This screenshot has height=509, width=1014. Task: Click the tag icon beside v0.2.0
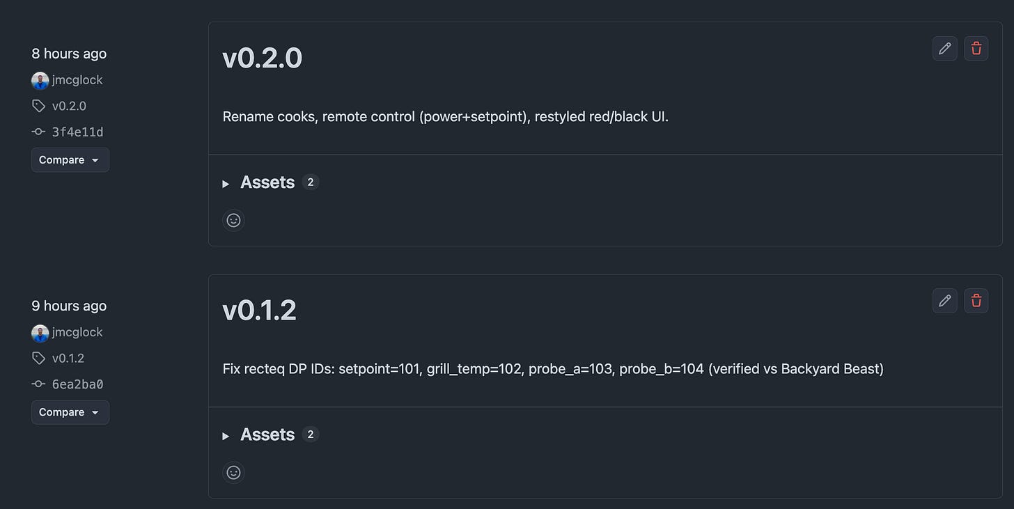(39, 106)
